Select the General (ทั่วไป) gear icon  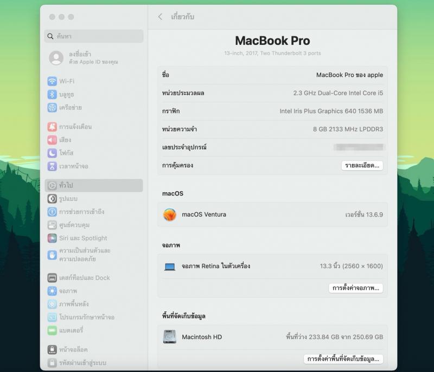[x=52, y=185]
